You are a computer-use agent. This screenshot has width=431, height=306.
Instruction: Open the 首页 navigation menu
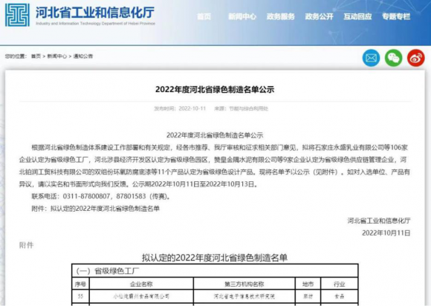[204, 17]
